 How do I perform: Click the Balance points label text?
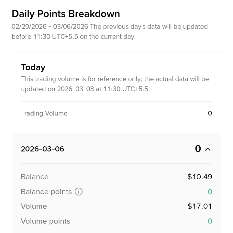[x=46, y=192]
